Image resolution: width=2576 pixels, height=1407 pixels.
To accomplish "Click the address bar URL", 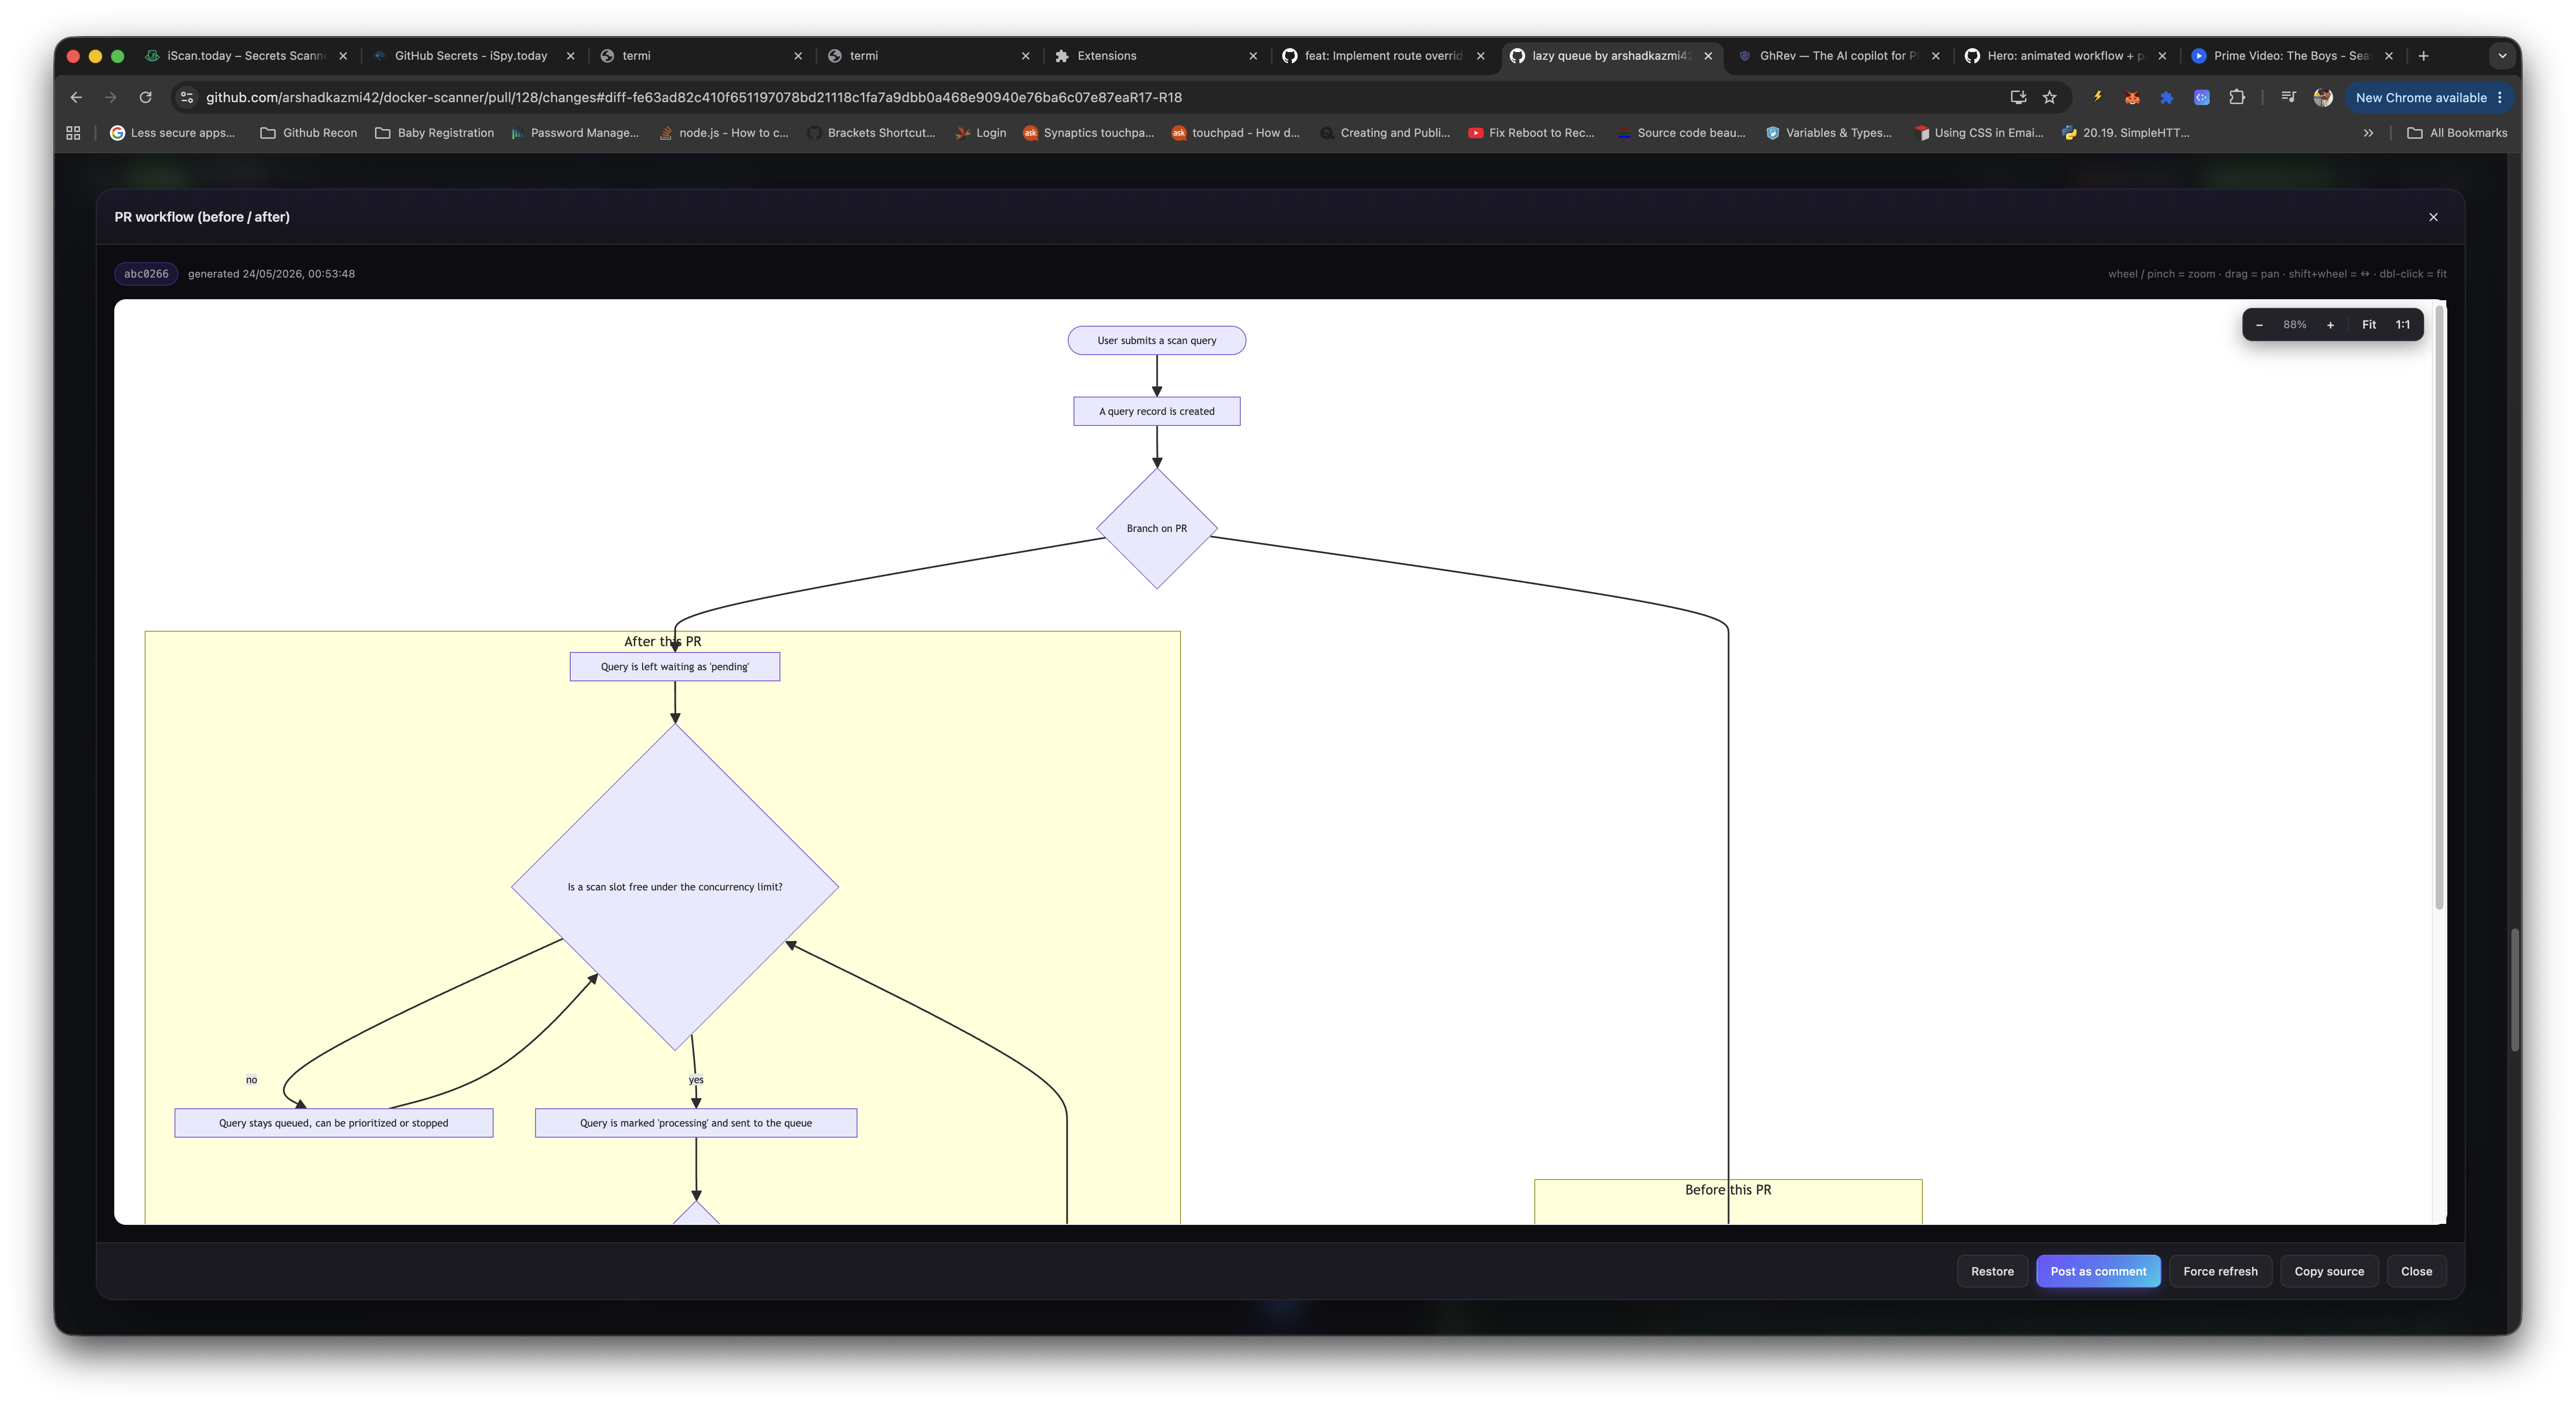I will click(x=693, y=97).
